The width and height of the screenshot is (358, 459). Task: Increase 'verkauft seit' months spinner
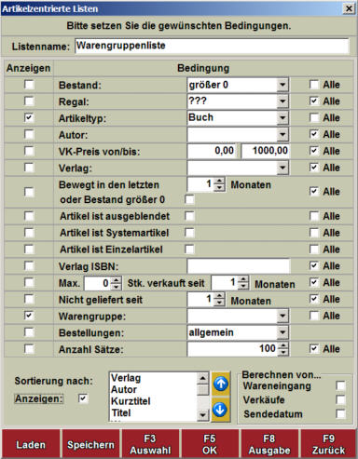coord(243,279)
